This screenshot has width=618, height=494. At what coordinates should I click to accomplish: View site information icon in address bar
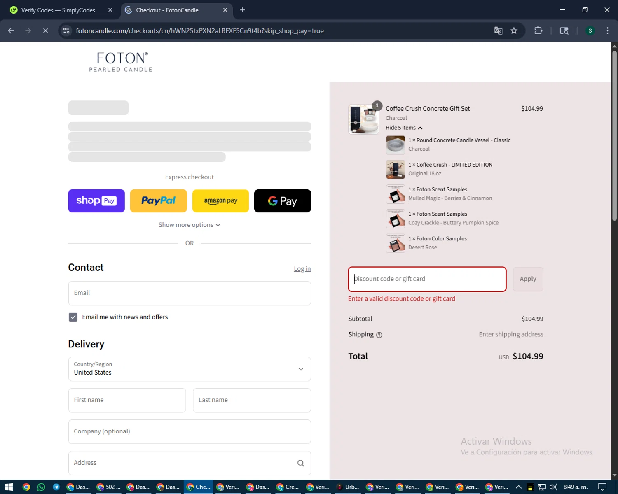coord(66,30)
